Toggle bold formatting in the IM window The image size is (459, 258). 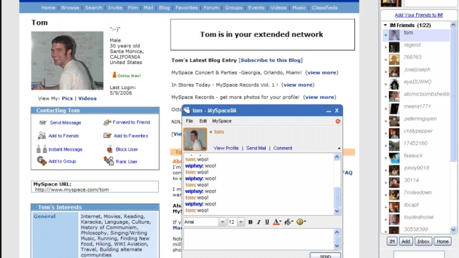(x=250, y=222)
